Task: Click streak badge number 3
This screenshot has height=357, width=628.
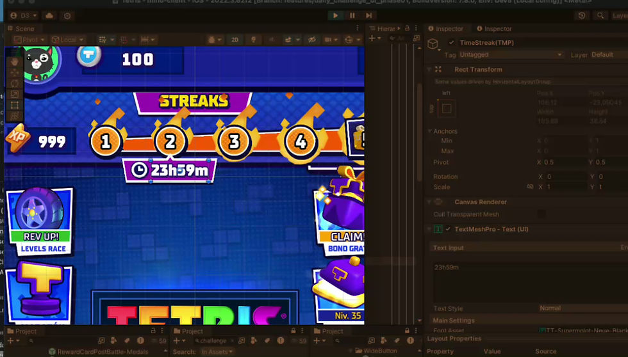Action: [235, 141]
